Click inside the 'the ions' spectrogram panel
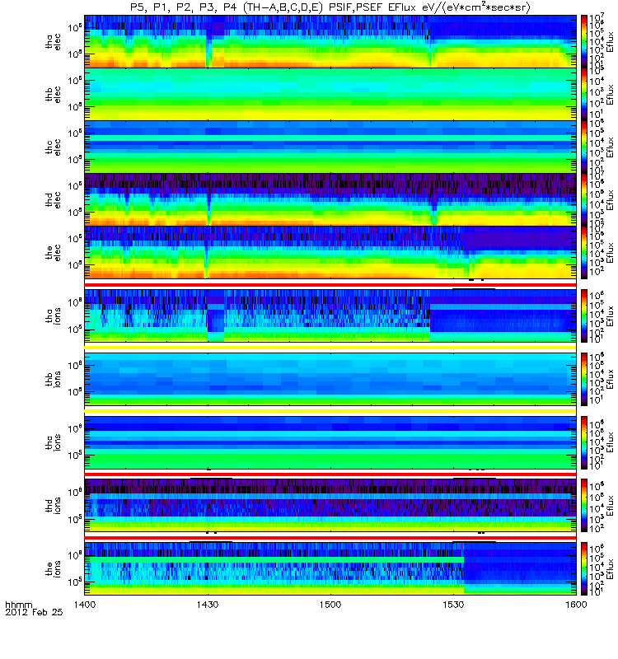 click(330, 568)
